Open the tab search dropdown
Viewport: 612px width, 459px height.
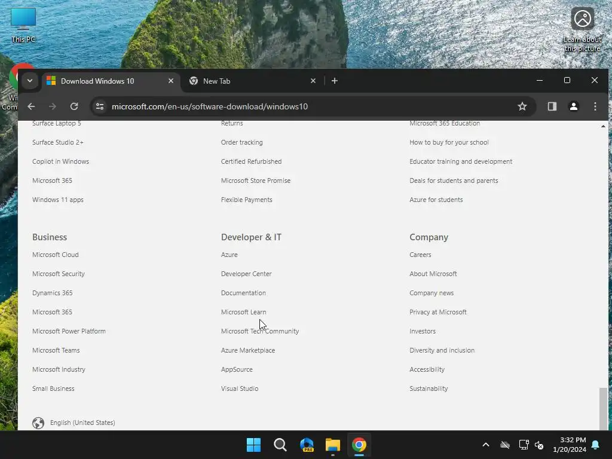30,81
